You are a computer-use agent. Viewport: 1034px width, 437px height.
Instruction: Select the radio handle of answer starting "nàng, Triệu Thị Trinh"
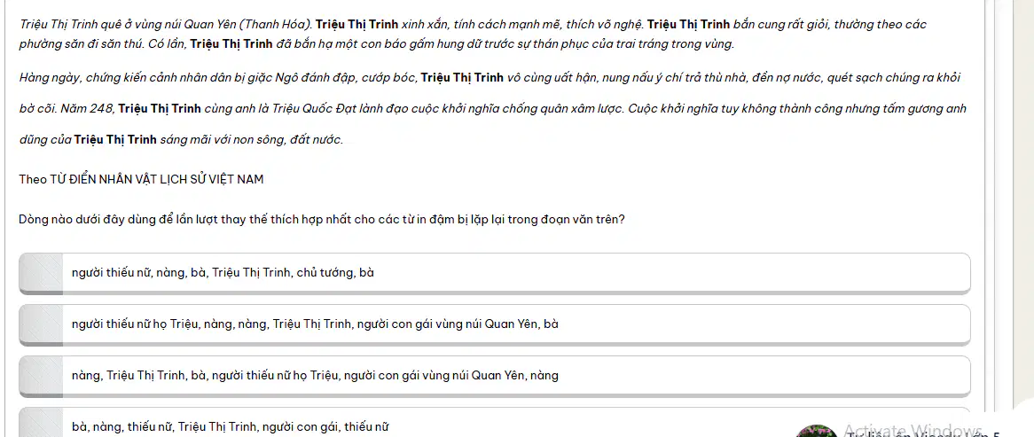pos(41,375)
